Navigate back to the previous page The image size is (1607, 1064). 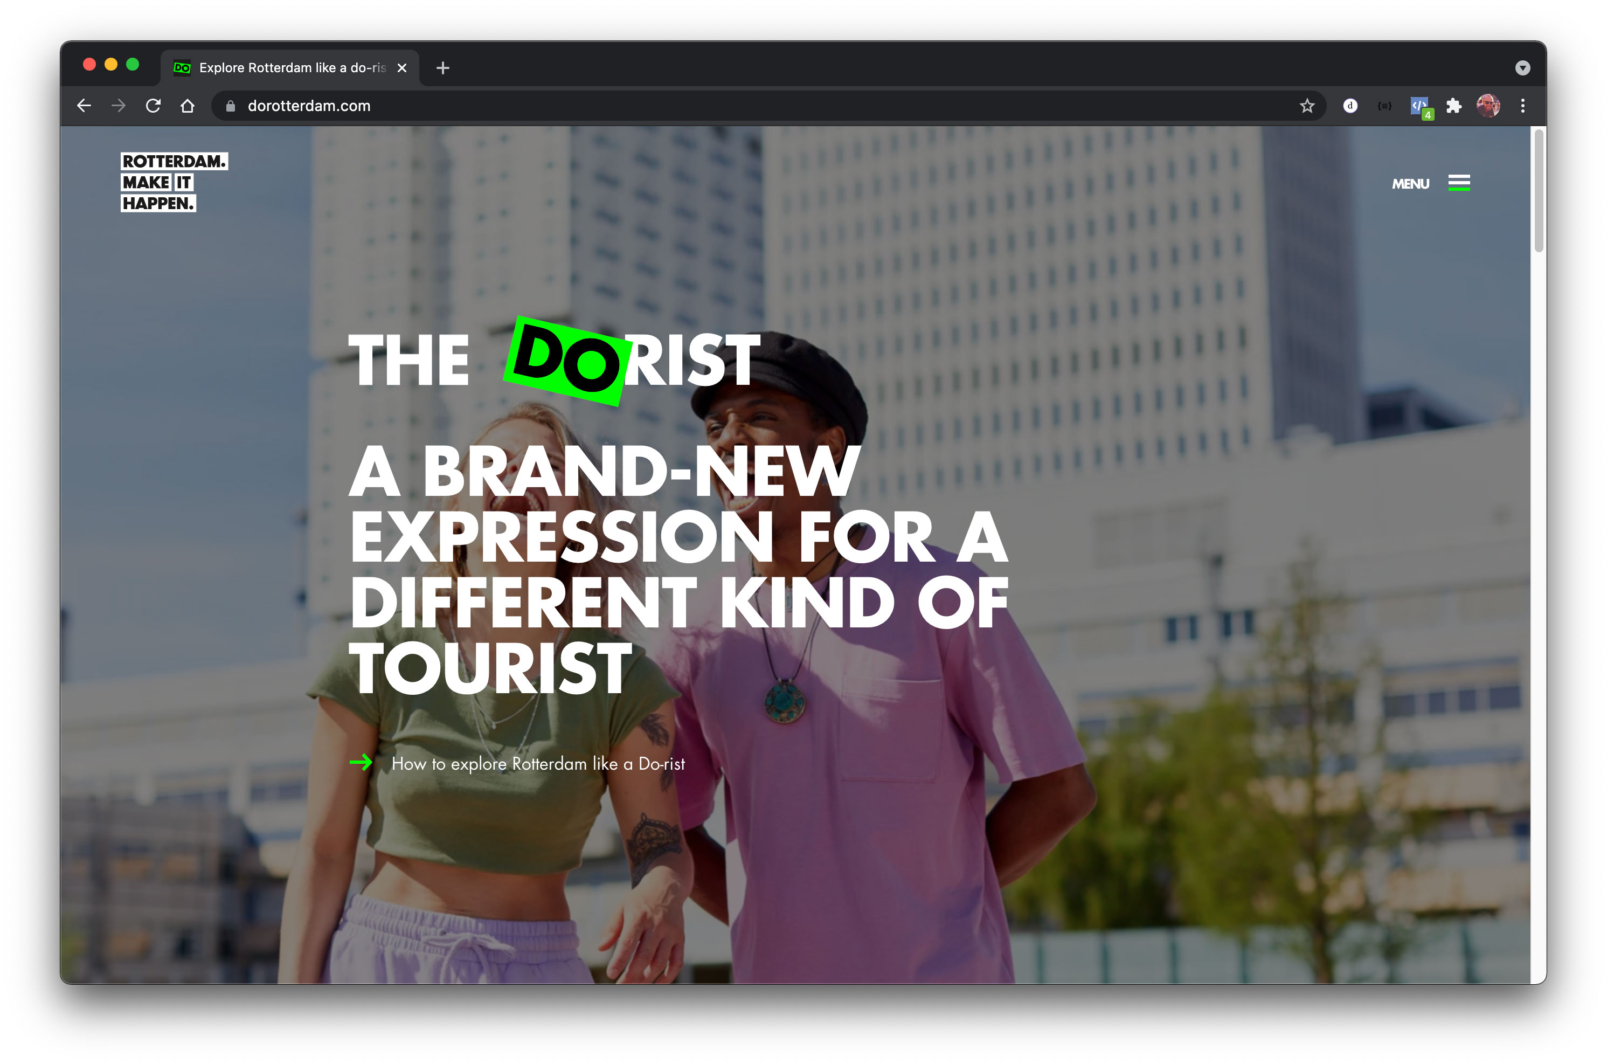pyautogui.click(x=84, y=106)
